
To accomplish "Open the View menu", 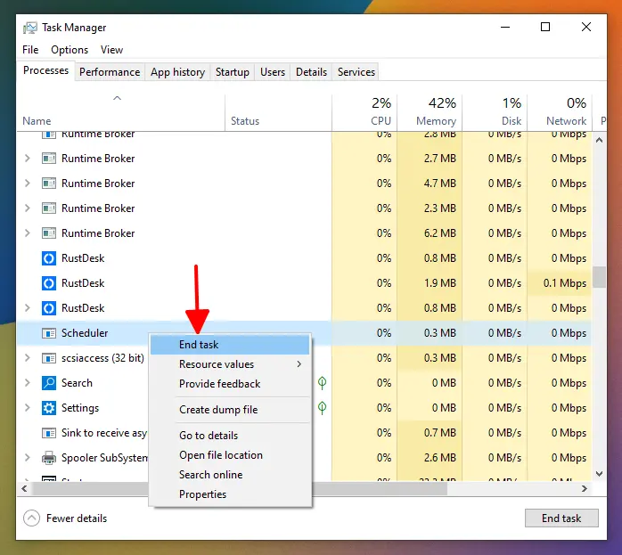I will (x=111, y=50).
